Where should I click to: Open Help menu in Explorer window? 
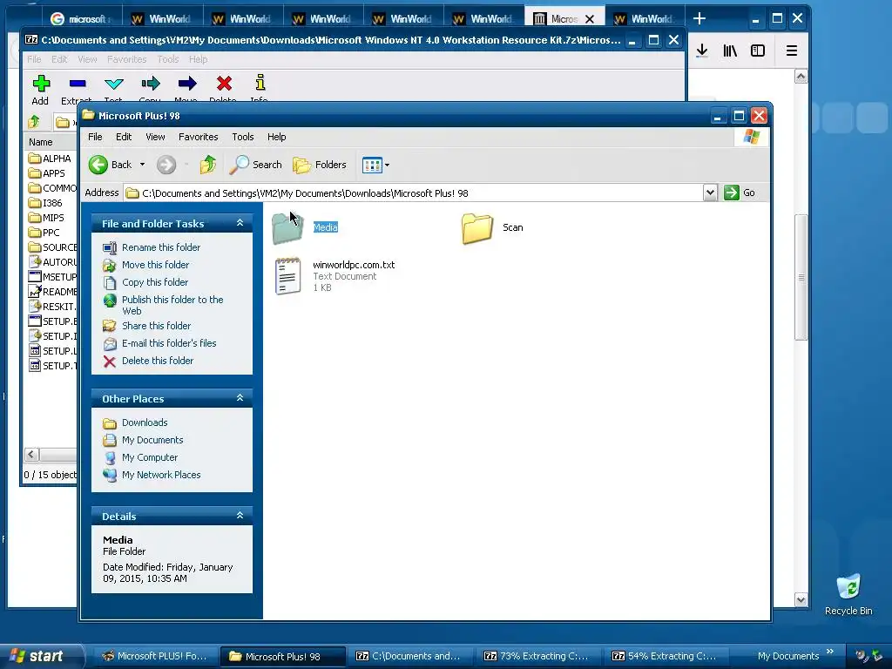click(x=276, y=137)
